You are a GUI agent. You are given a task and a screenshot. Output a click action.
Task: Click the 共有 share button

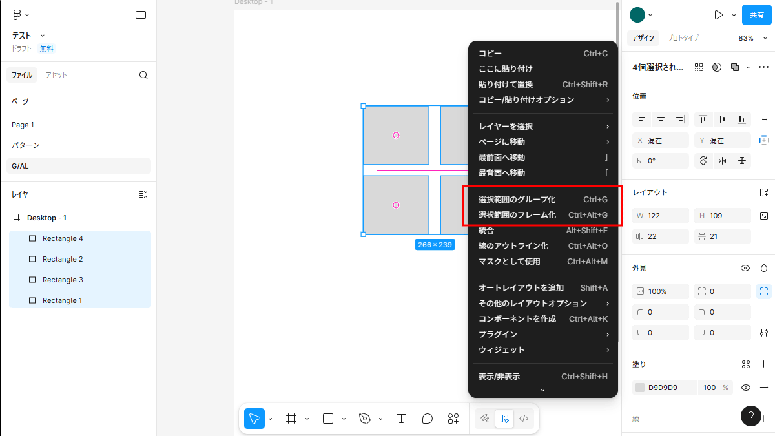pyautogui.click(x=756, y=15)
